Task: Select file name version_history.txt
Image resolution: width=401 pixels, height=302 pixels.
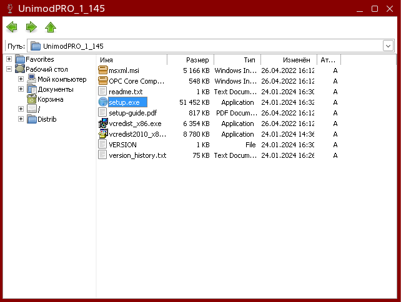Action: pyautogui.click(x=137, y=155)
